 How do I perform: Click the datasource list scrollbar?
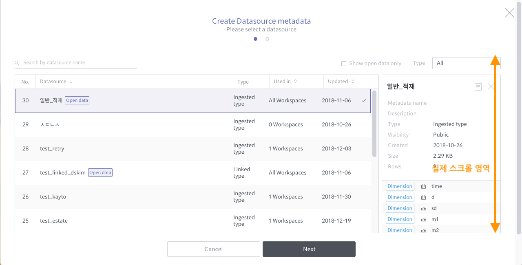tap(374, 124)
